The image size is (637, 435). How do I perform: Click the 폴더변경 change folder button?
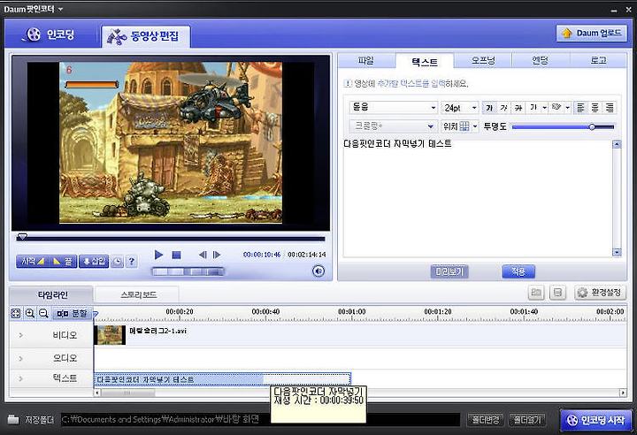click(x=486, y=420)
